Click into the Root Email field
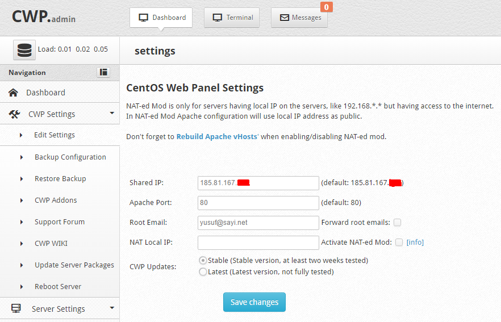This screenshot has height=322, width=501. point(258,223)
